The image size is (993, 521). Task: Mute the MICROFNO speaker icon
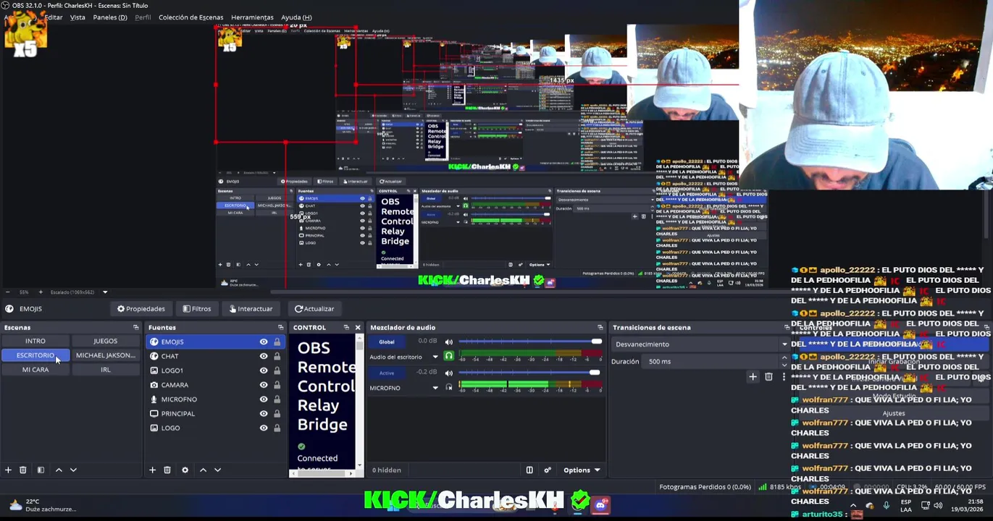448,373
